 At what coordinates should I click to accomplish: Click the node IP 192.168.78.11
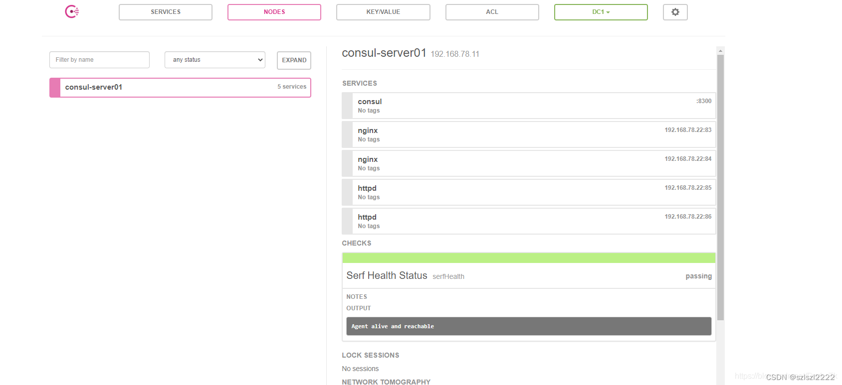coord(455,54)
